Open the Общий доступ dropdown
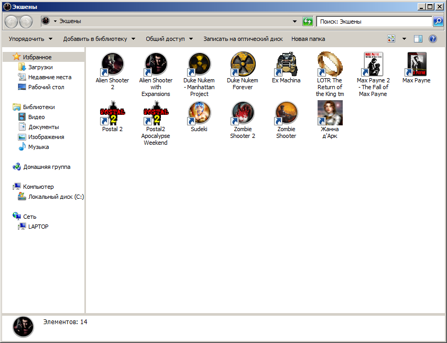Viewport: 447px width, 343px height. [169, 39]
